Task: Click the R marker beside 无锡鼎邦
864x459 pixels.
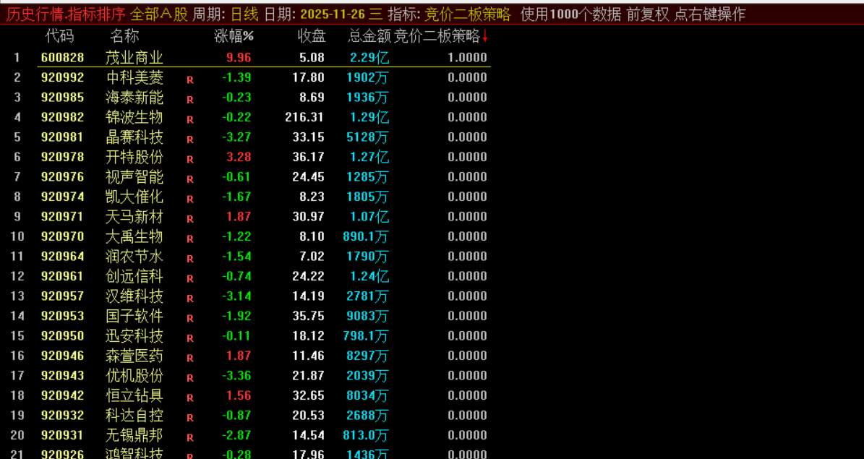Action: click(190, 437)
